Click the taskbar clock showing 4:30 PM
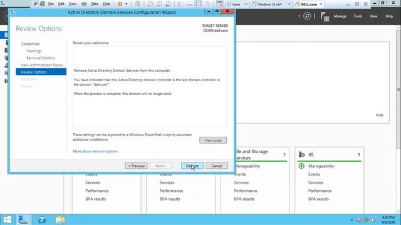The width and height of the screenshot is (401, 225). pos(388,219)
